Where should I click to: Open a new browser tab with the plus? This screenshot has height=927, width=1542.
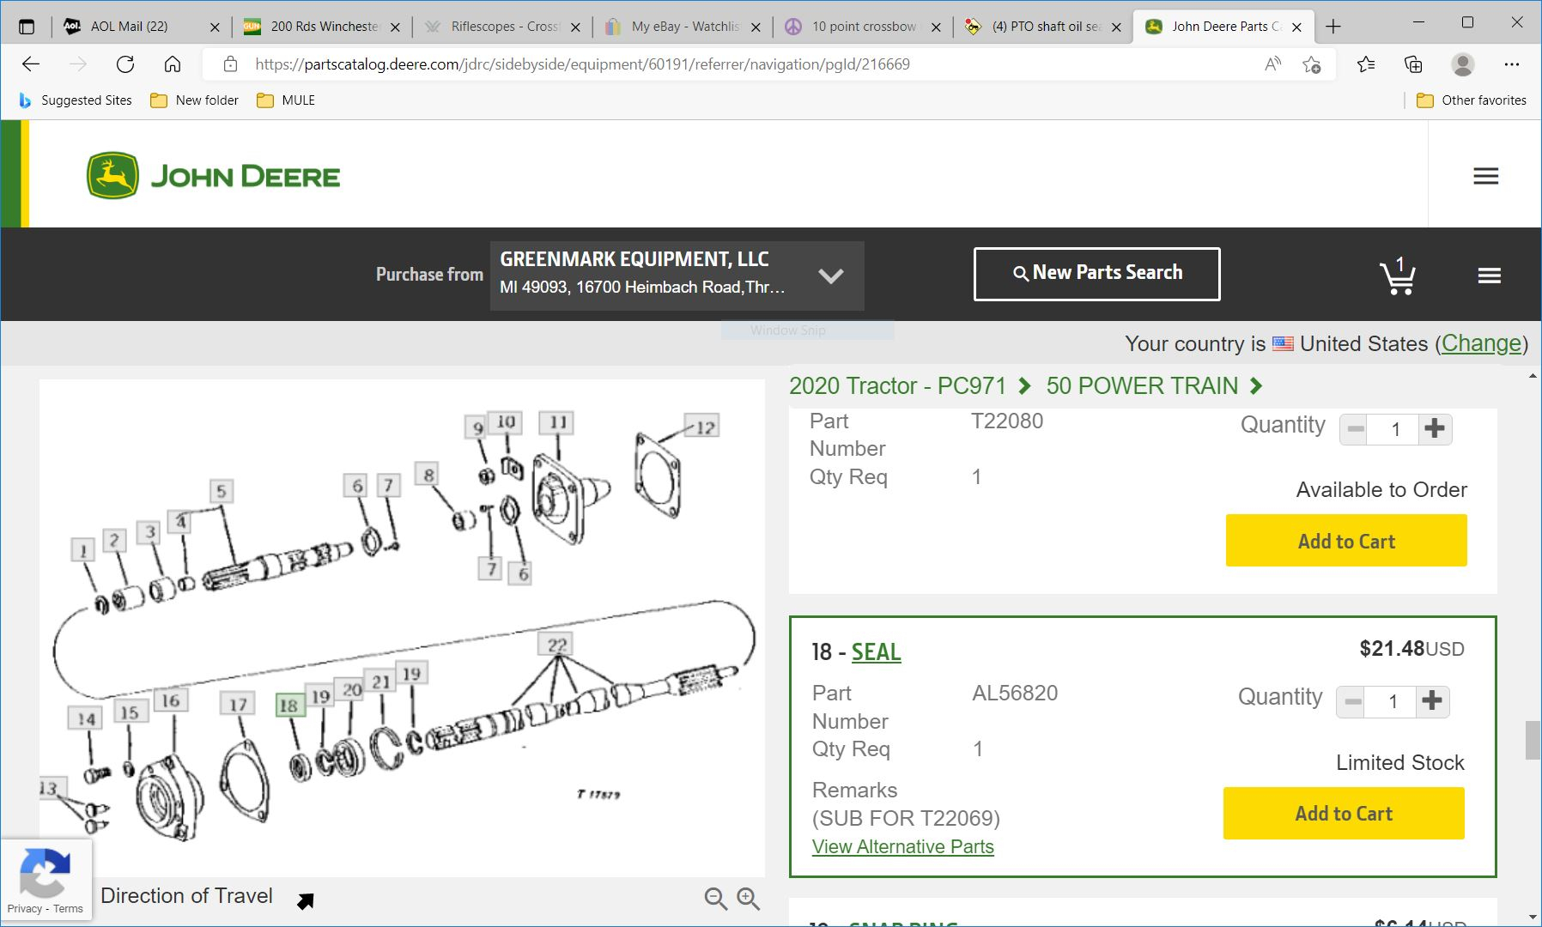[1333, 27]
